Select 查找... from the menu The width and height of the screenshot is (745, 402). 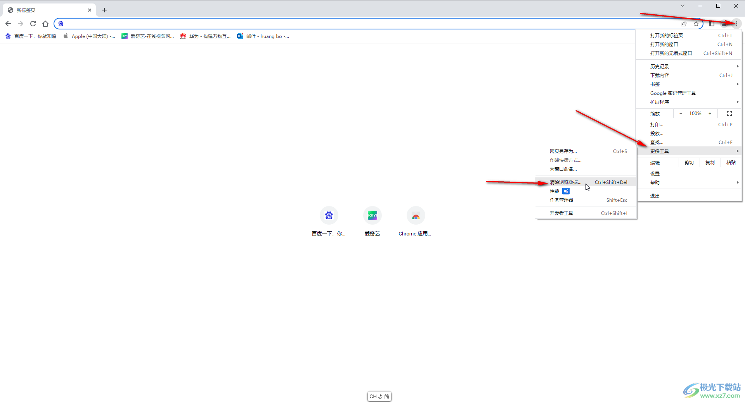[689, 142]
